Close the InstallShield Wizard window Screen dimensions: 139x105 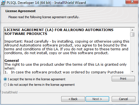132,2
